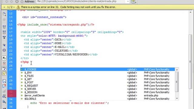The width and height of the screenshot is (194, 109).
Task: Click the Balance Braces icon
Action: coord(4,50)
